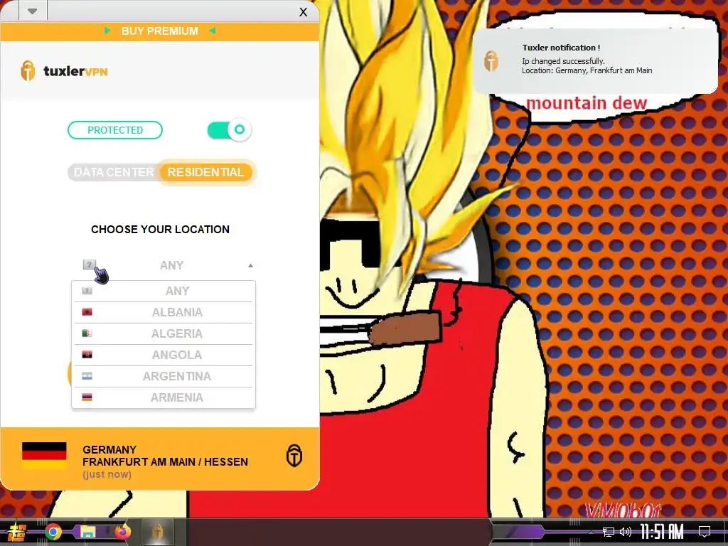Click the GERMANY country label
Screen dimensions: 728x546
[109, 450]
